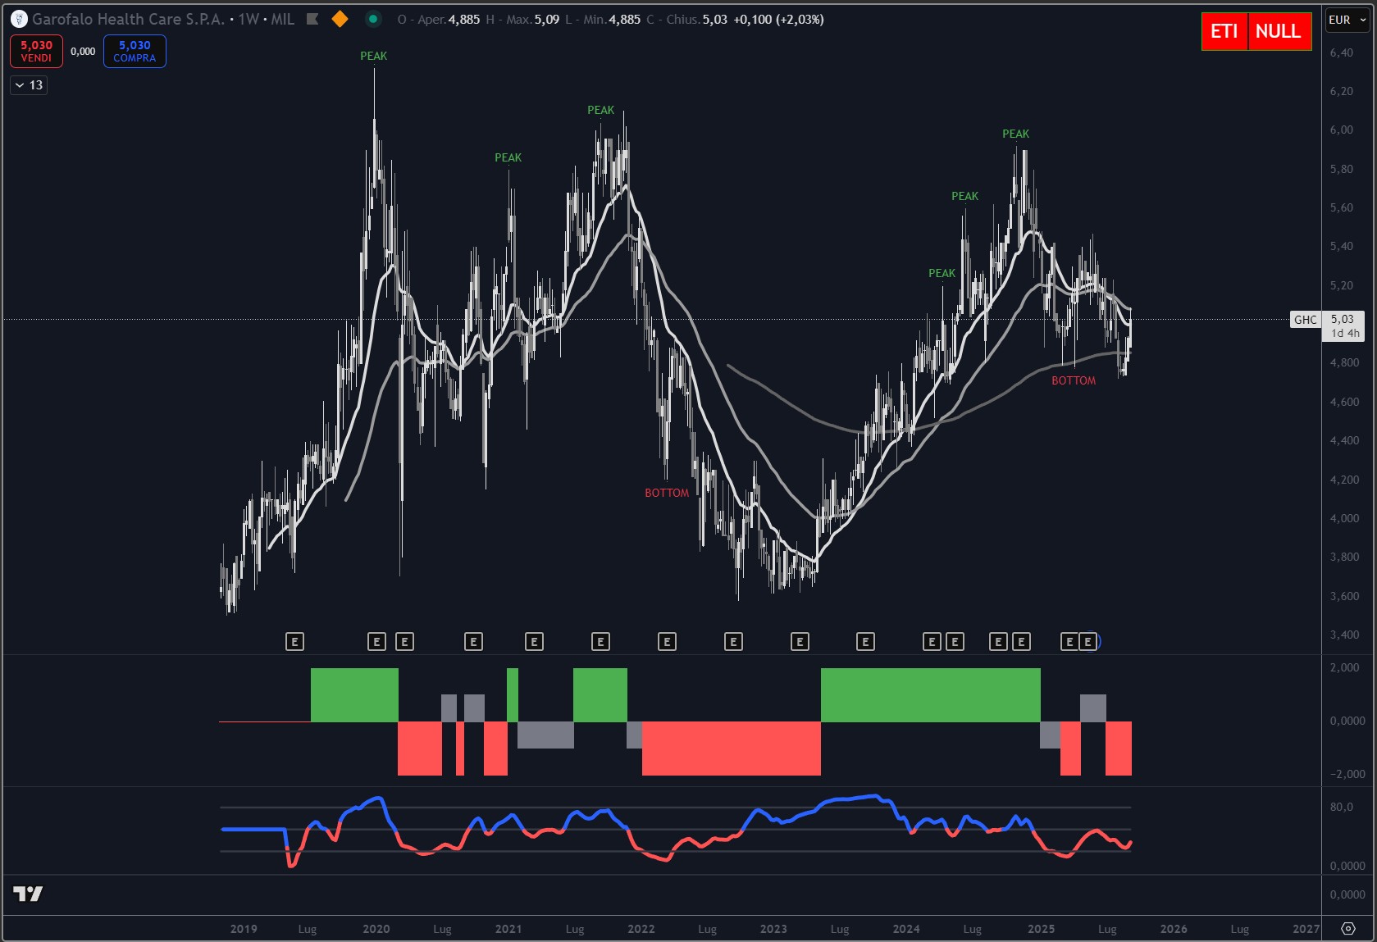Image resolution: width=1377 pixels, height=942 pixels.
Task: Open the EUR currency dropdown
Action: click(x=1347, y=20)
